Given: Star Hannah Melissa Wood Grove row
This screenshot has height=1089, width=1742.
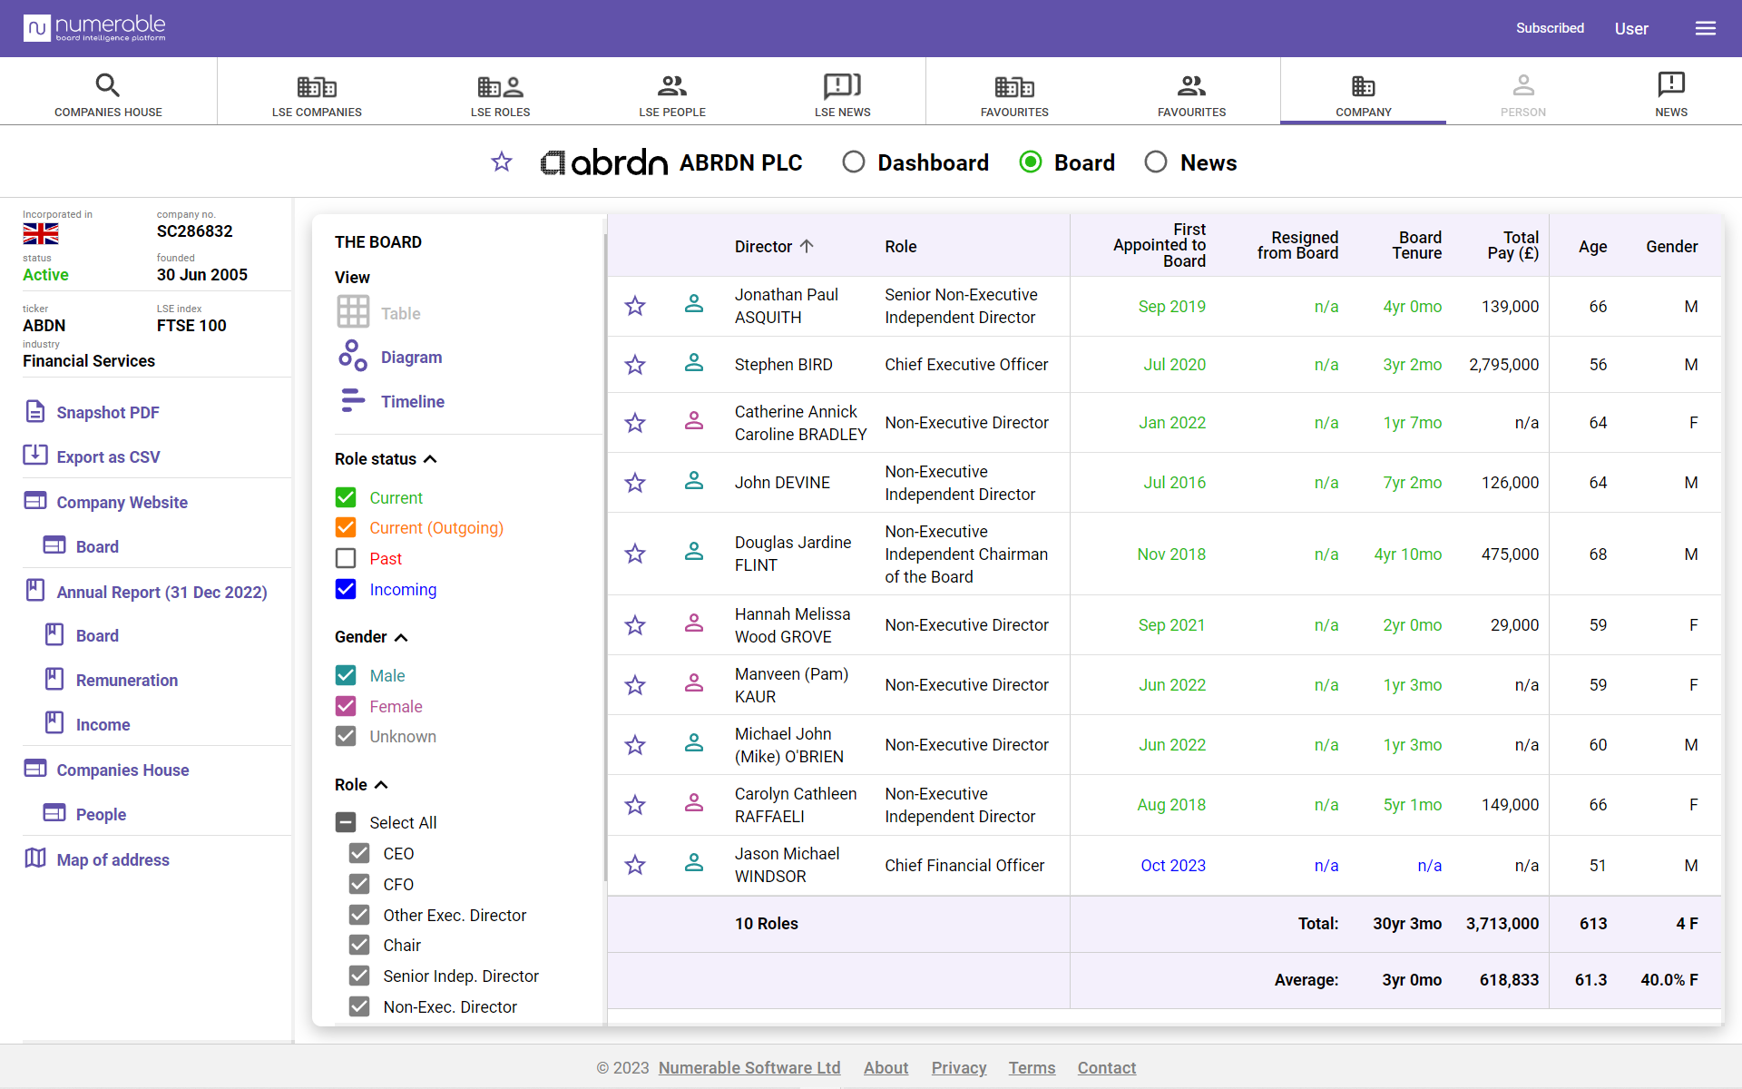Looking at the screenshot, I should (x=635, y=625).
